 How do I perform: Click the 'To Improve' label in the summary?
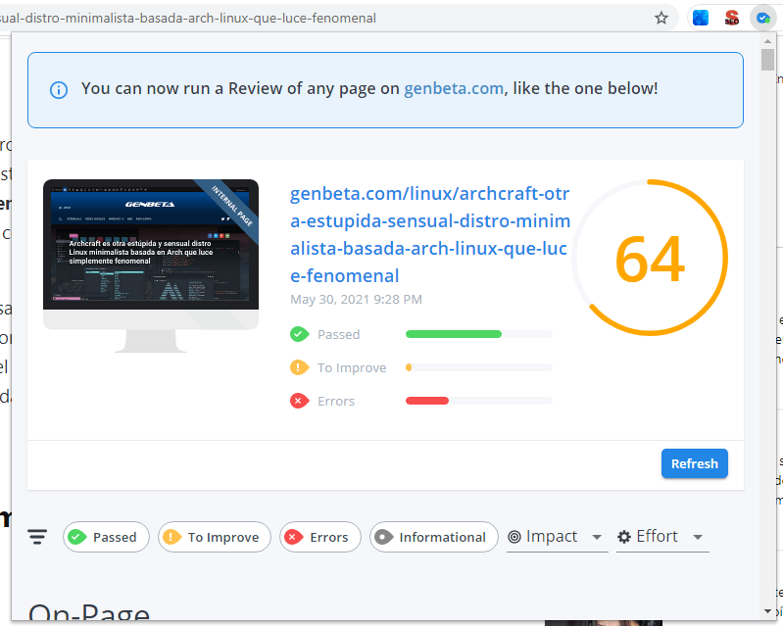pyautogui.click(x=352, y=368)
